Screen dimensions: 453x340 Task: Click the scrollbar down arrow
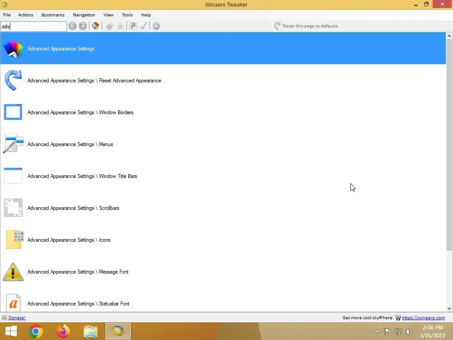click(449, 309)
